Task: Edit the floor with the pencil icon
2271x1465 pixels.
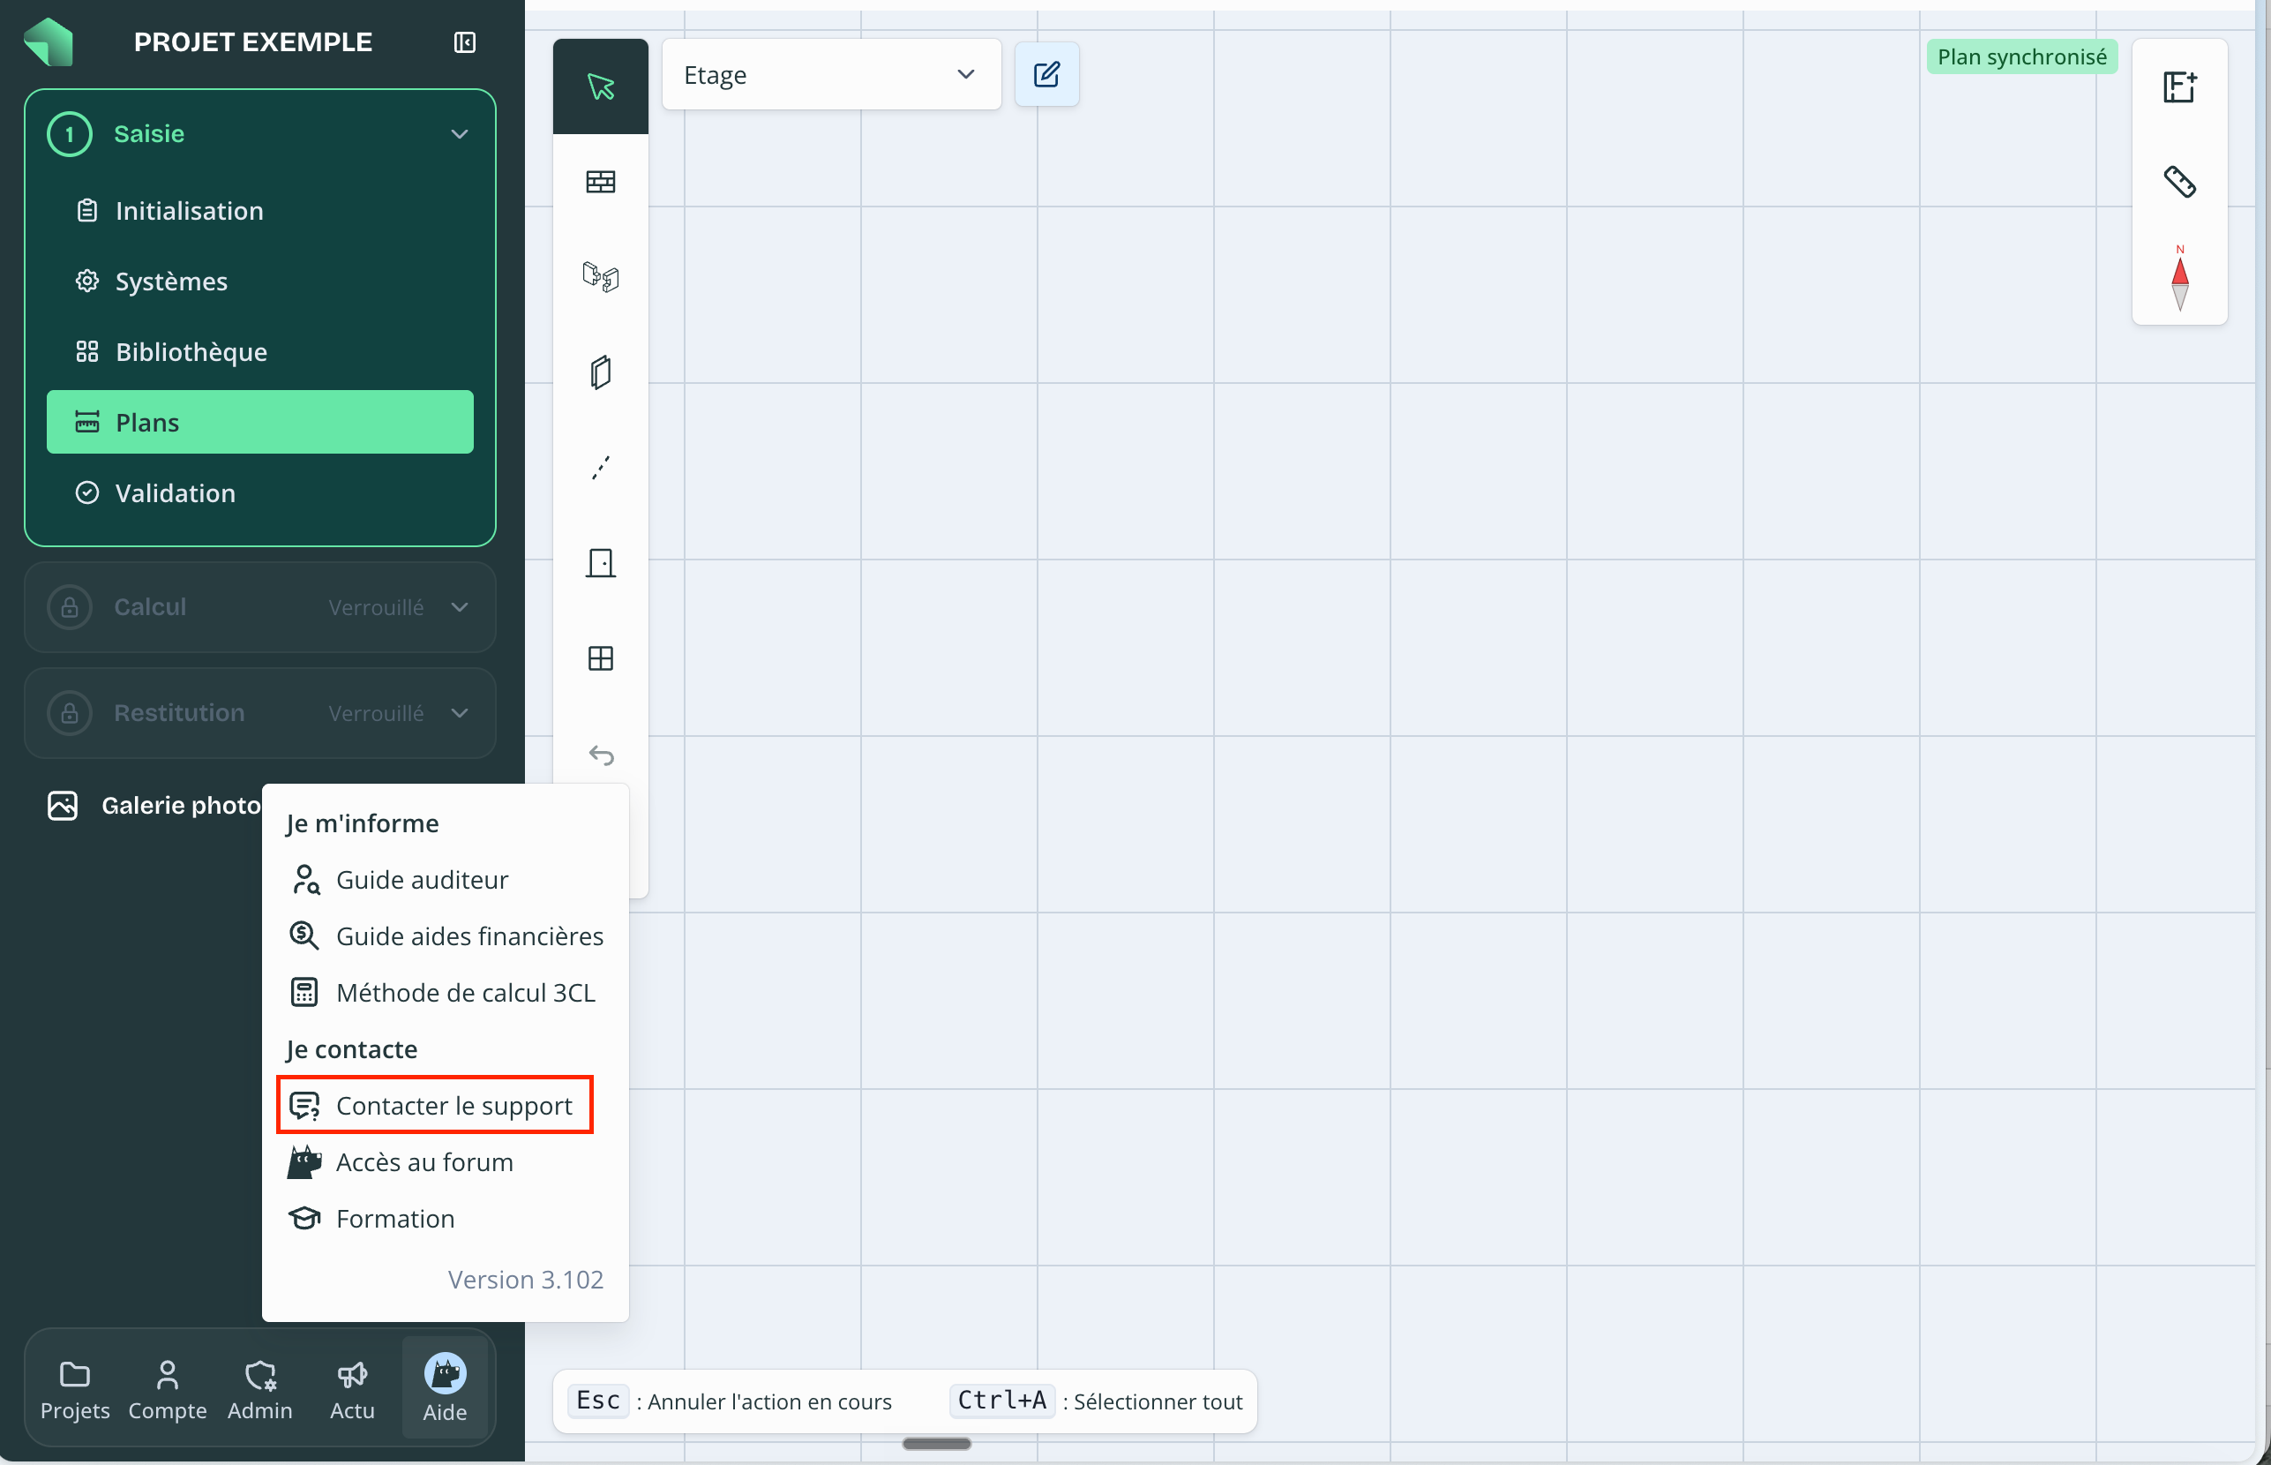Action: 1046,74
